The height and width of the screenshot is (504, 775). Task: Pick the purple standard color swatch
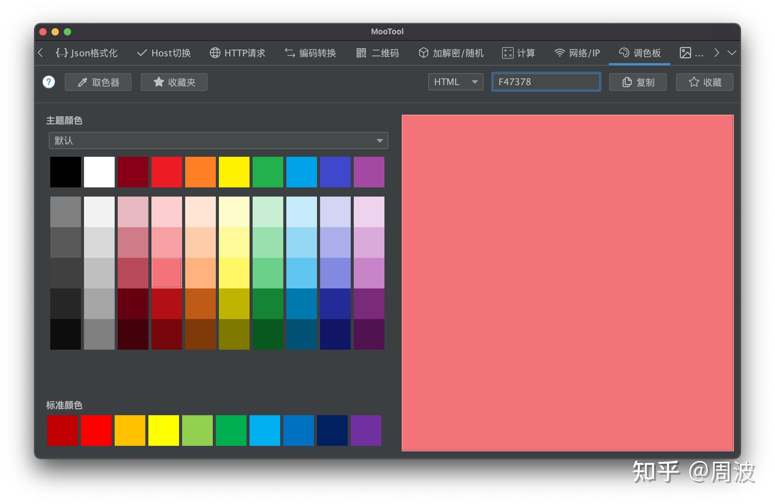(366, 430)
